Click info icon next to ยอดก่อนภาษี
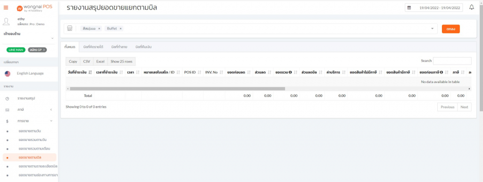 [x=441, y=72]
